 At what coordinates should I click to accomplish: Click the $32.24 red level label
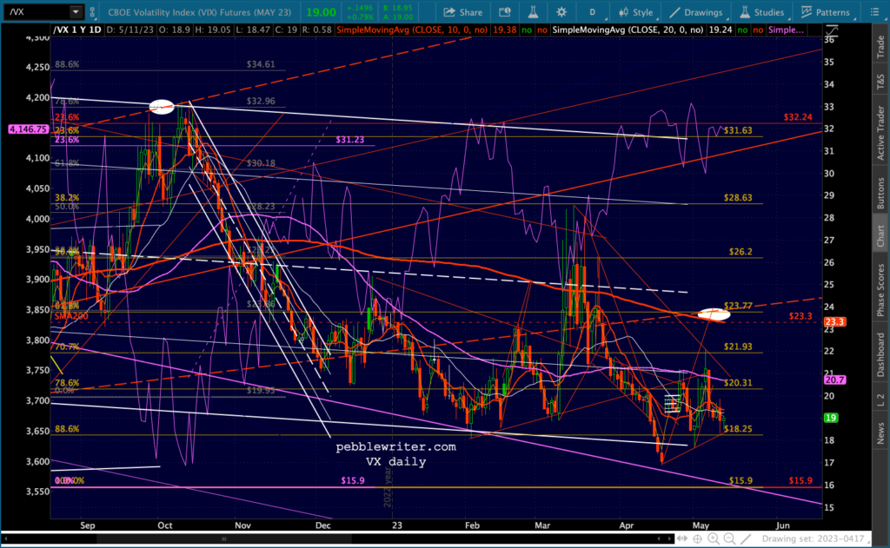coord(798,117)
